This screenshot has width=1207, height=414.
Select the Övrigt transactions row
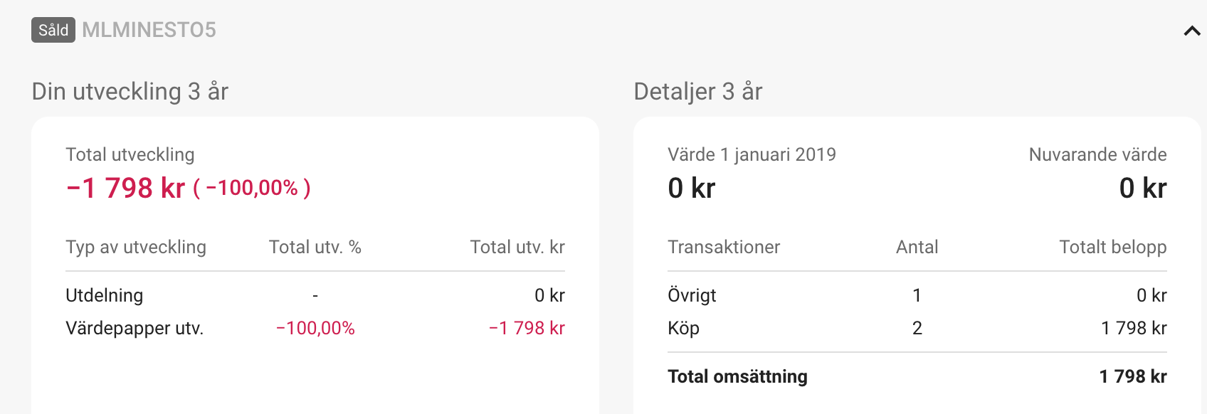click(917, 295)
